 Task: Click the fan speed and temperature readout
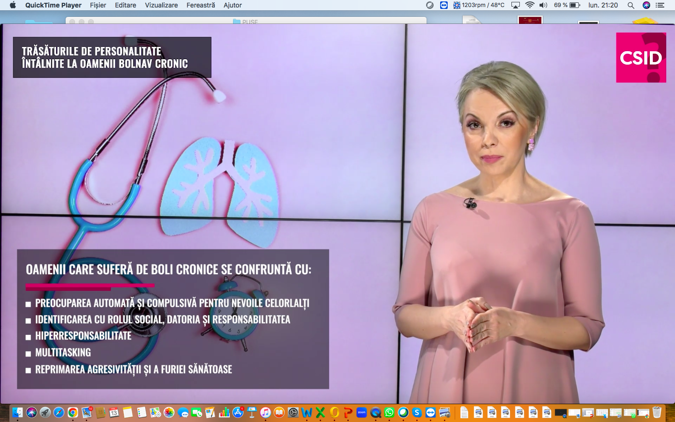[x=479, y=5]
